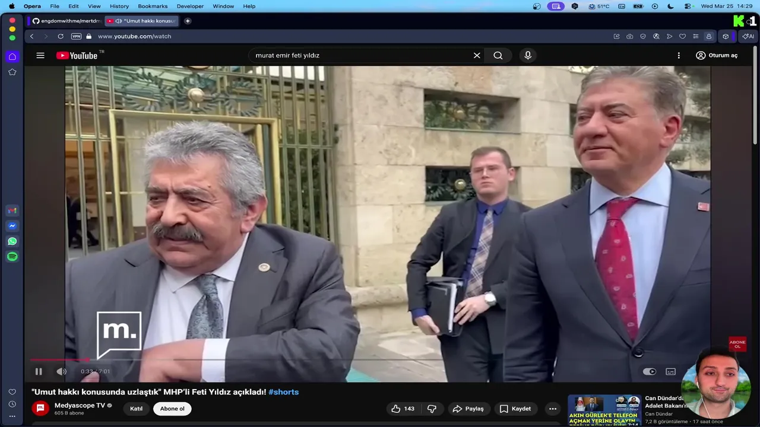The height and width of the screenshot is (427, 760).
Task: Share the video via 'Paylaş'
Action: (468, 409)
